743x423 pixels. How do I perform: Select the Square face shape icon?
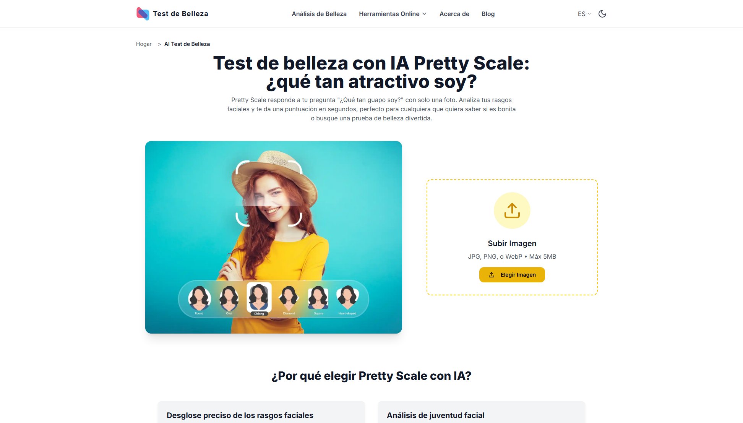318,299
